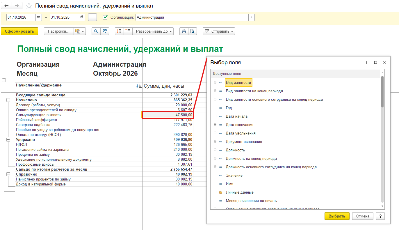Viewport: 399px width, 230px height.
Task: Print the report with the printer icon
Action: coord(184,31)
